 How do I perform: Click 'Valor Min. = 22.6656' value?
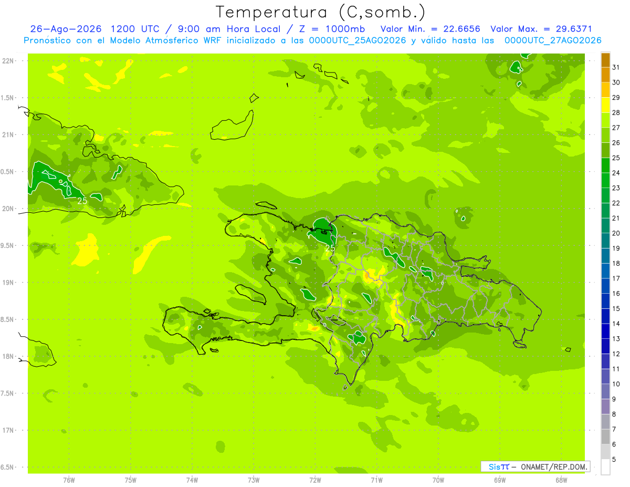430,29
